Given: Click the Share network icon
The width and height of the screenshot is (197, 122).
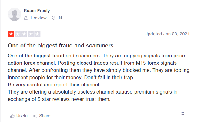Looking at the screenshot, I should point(35,116).
